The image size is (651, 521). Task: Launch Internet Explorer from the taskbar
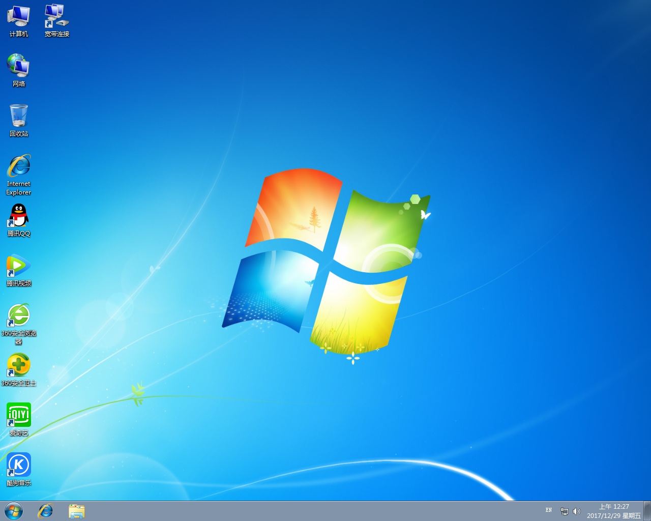coord(45,511)
